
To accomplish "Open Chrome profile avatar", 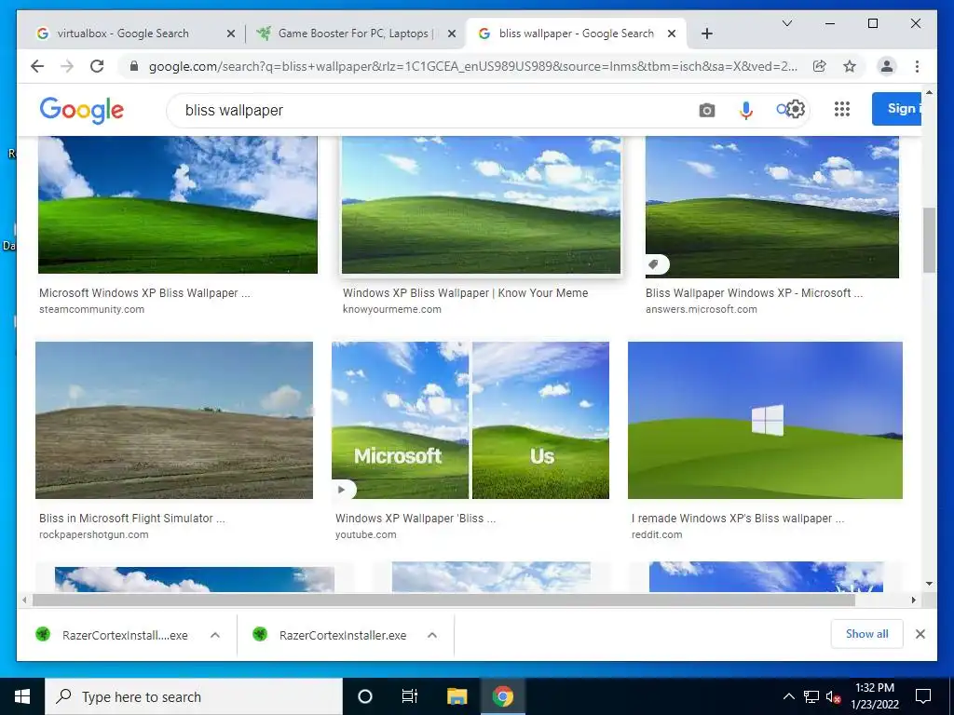I will (887, 66).
